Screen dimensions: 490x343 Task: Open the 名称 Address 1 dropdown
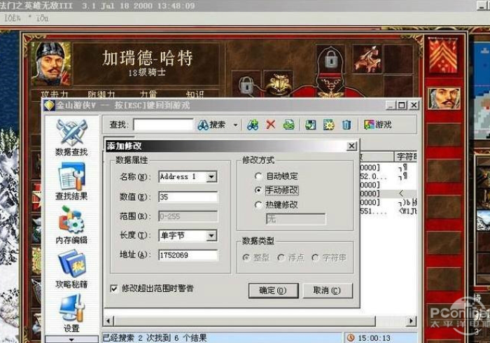211,177
